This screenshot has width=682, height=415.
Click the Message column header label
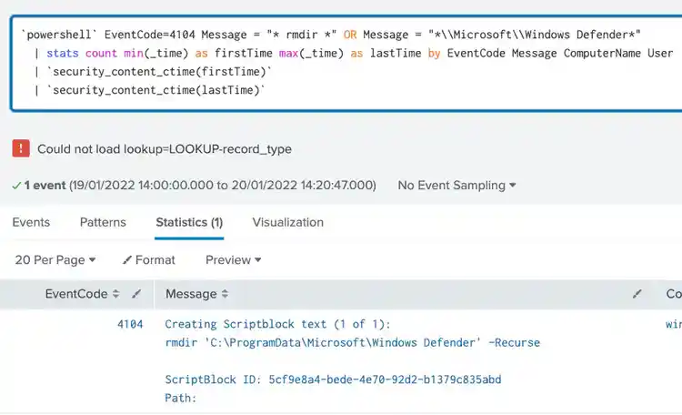[x=191, y=294]
